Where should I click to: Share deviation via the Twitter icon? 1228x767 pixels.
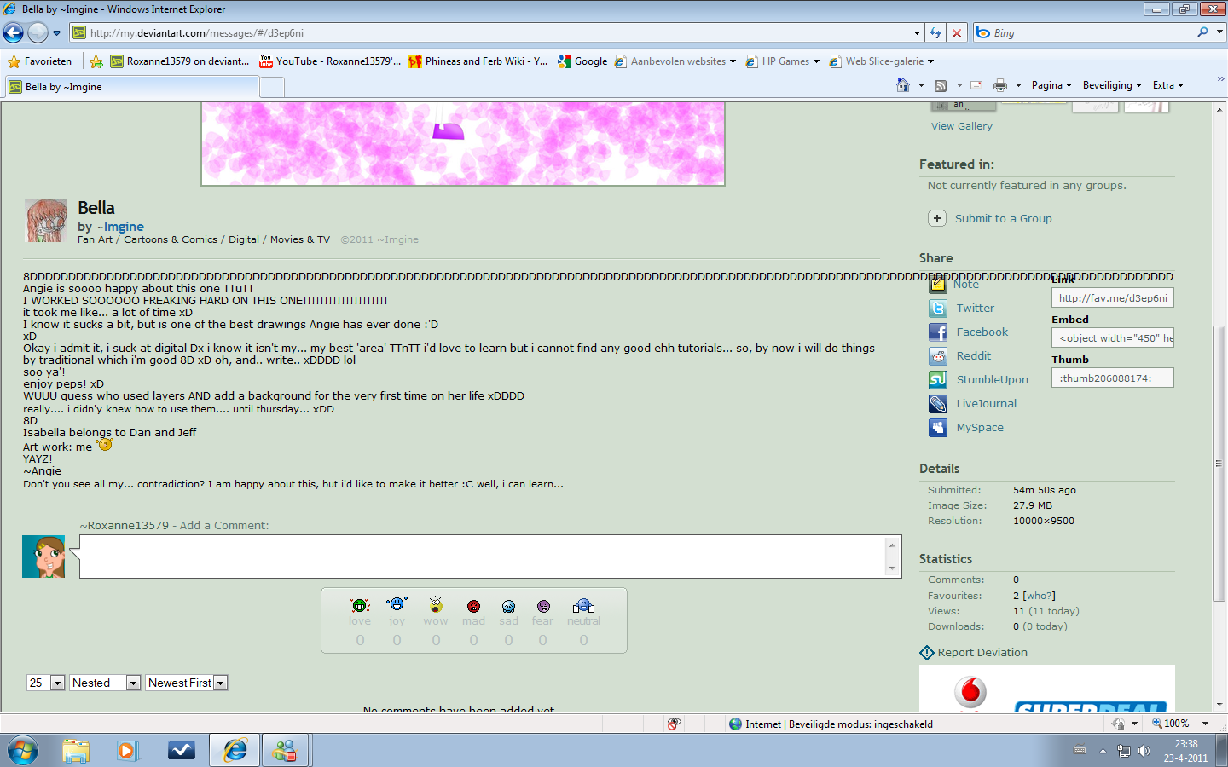[938, 309]
